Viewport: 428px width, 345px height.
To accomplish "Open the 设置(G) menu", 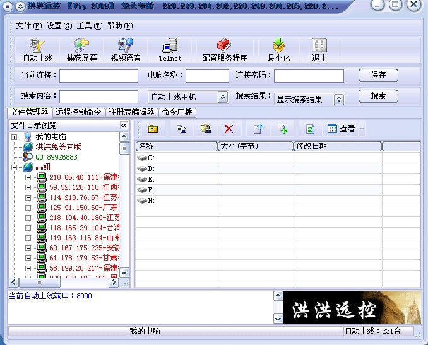I will [x=59, y=26].
